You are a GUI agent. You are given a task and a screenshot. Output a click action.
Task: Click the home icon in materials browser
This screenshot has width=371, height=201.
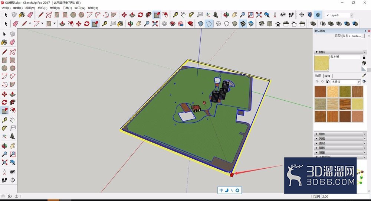pos(328,81)
